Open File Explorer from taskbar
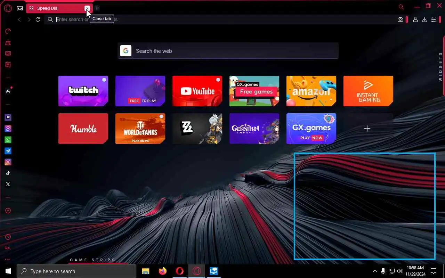Viewport: 445px width, 278px height. [x=146, y=271]
